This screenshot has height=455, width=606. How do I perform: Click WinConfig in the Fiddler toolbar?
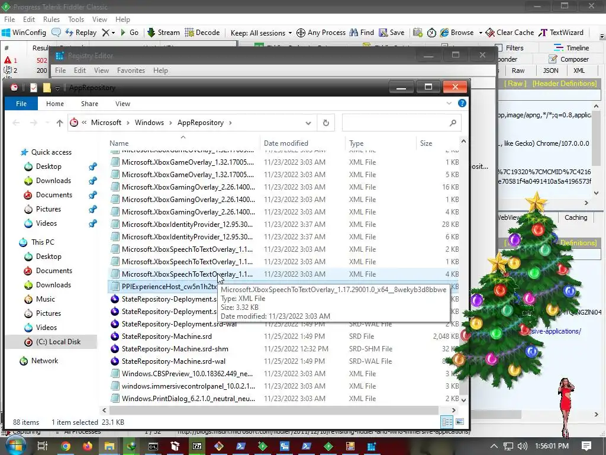click(x=24, y=33)
